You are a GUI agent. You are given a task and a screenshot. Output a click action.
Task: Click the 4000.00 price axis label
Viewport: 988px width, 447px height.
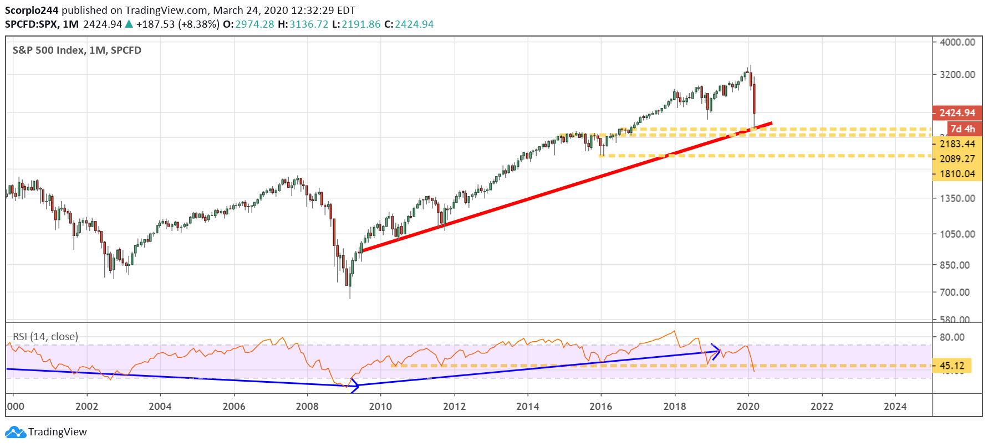958,42
